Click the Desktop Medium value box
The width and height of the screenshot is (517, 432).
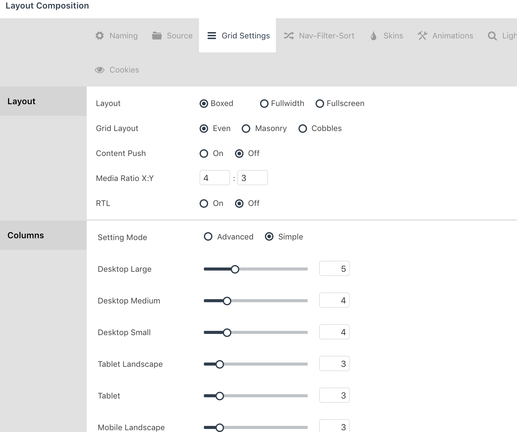pyautogui.click(x=334, y=300)
